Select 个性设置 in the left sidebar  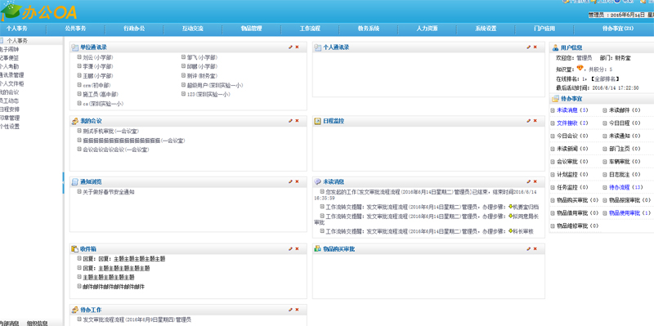(10, 127)
